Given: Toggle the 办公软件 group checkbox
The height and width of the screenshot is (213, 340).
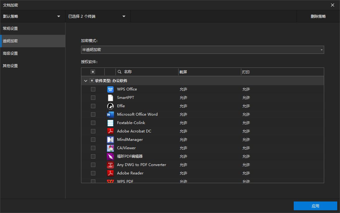Looking at the screenshot, I should (x=92, y=81).
